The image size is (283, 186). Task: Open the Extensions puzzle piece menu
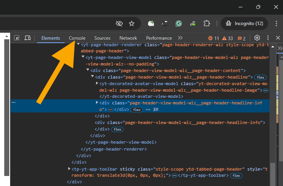click(x=207, y=23)
